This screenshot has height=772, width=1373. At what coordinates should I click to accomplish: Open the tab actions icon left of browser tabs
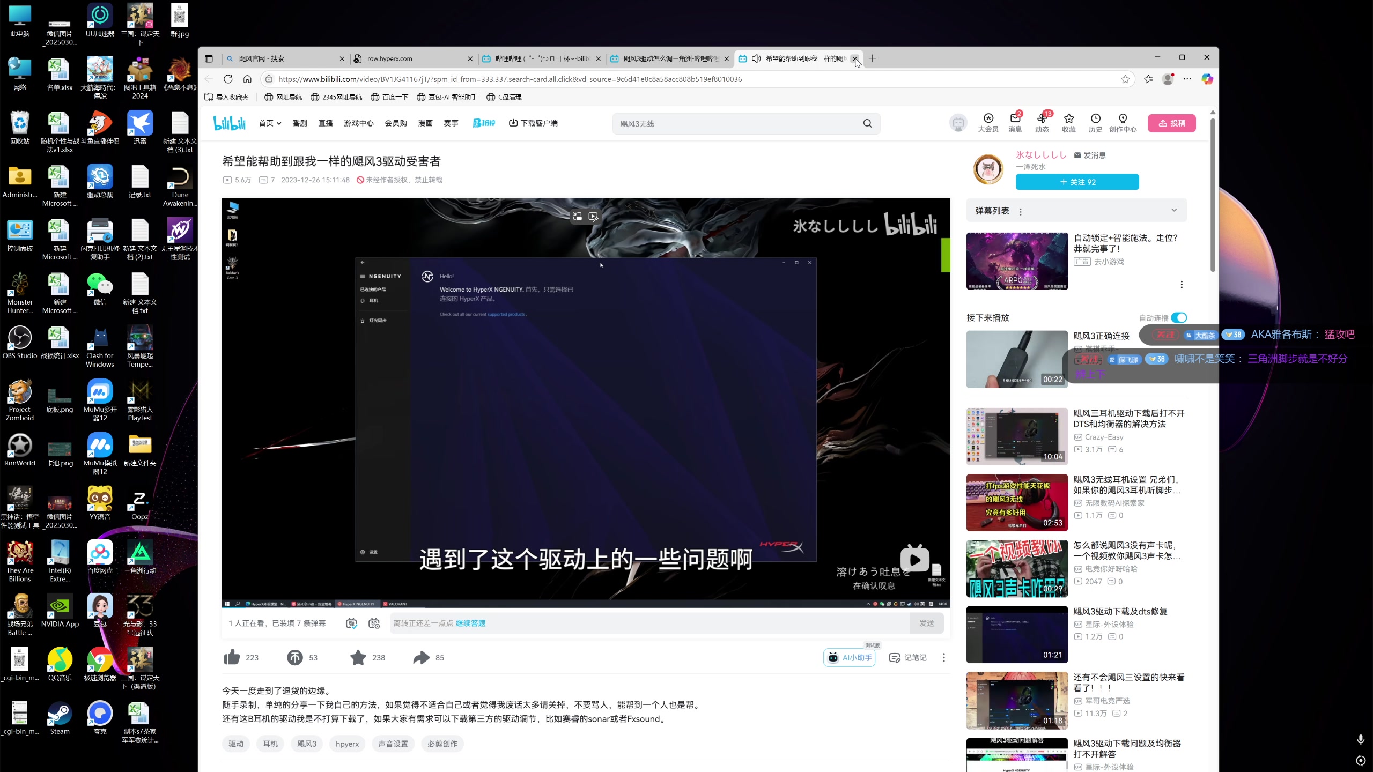[x=209, y=58]
